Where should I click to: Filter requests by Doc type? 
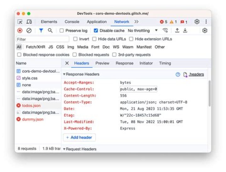[106, 47]
